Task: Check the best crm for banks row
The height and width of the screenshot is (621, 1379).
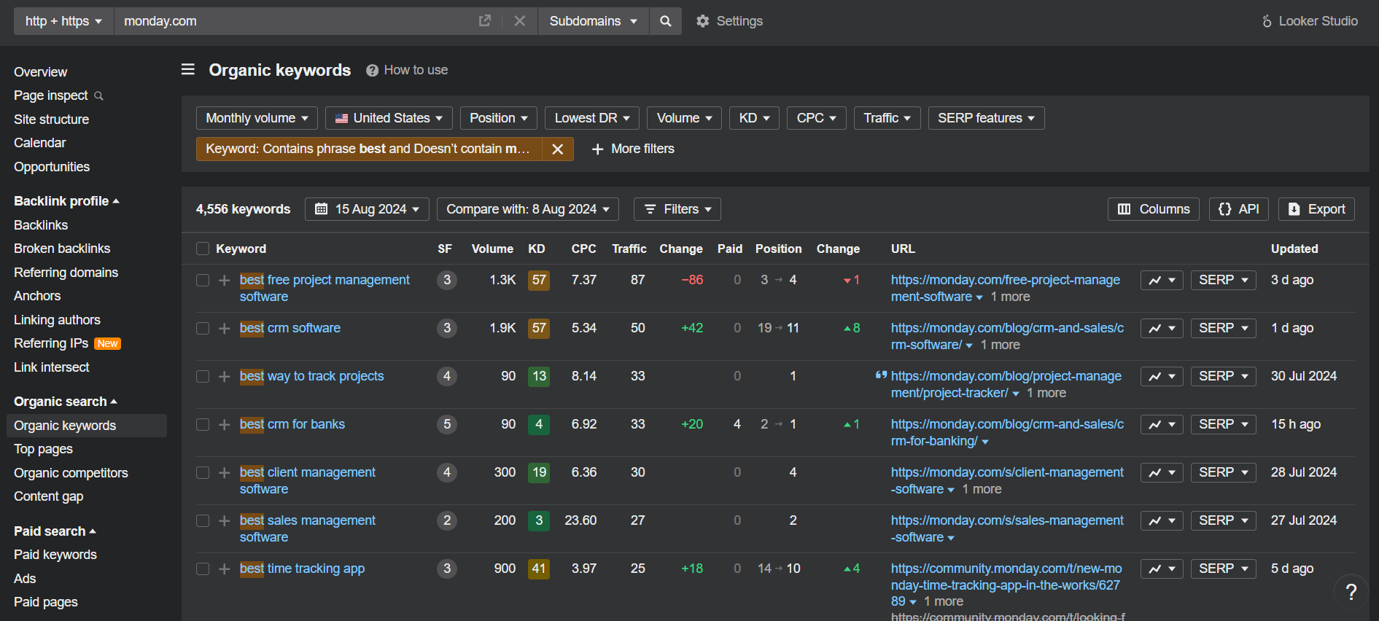Action: (x=203, y=425)
